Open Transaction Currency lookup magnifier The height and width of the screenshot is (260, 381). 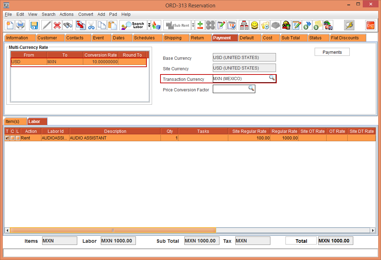tap(272, 78)
